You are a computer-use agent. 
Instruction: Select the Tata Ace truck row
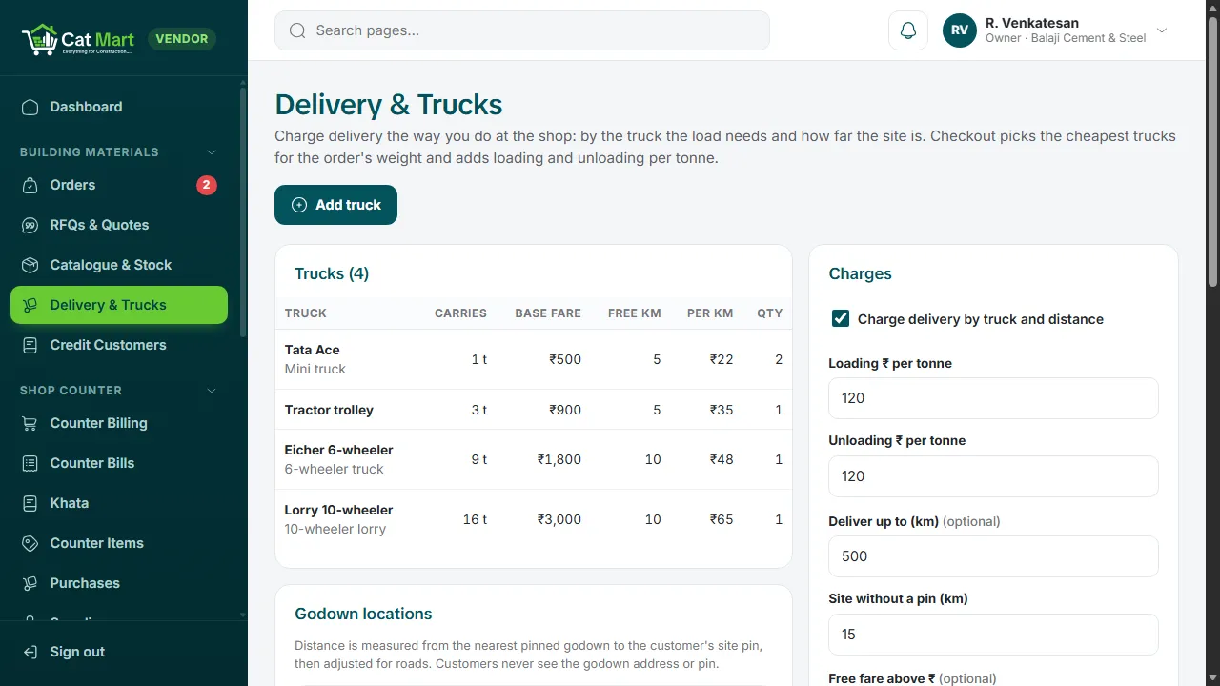coord(534,359)
